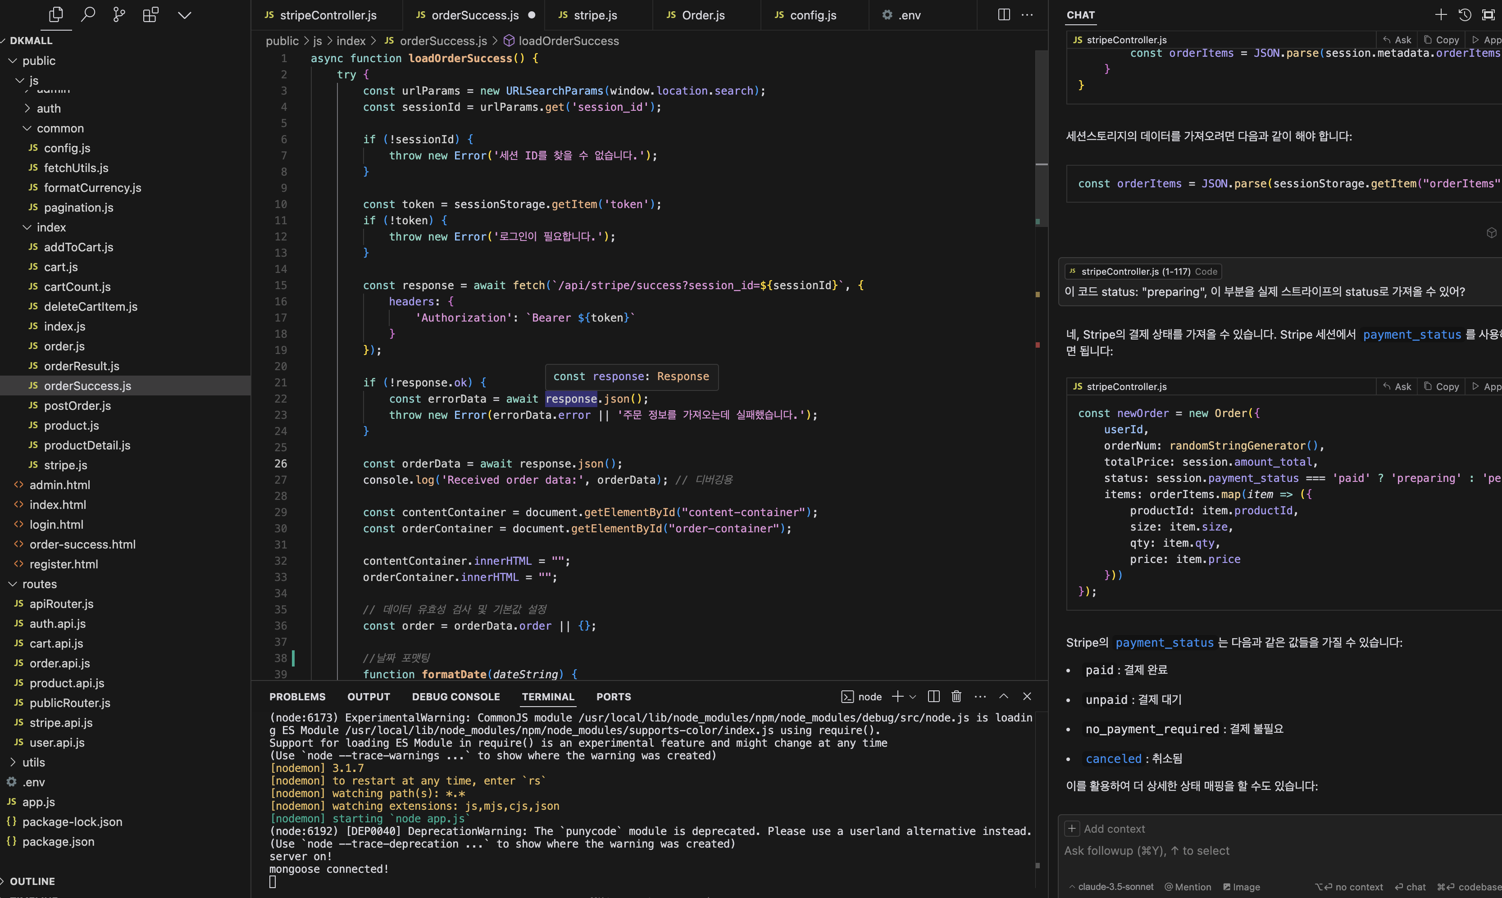
Task: Kill terminal with the trash icon
Action: coord(956,697)
